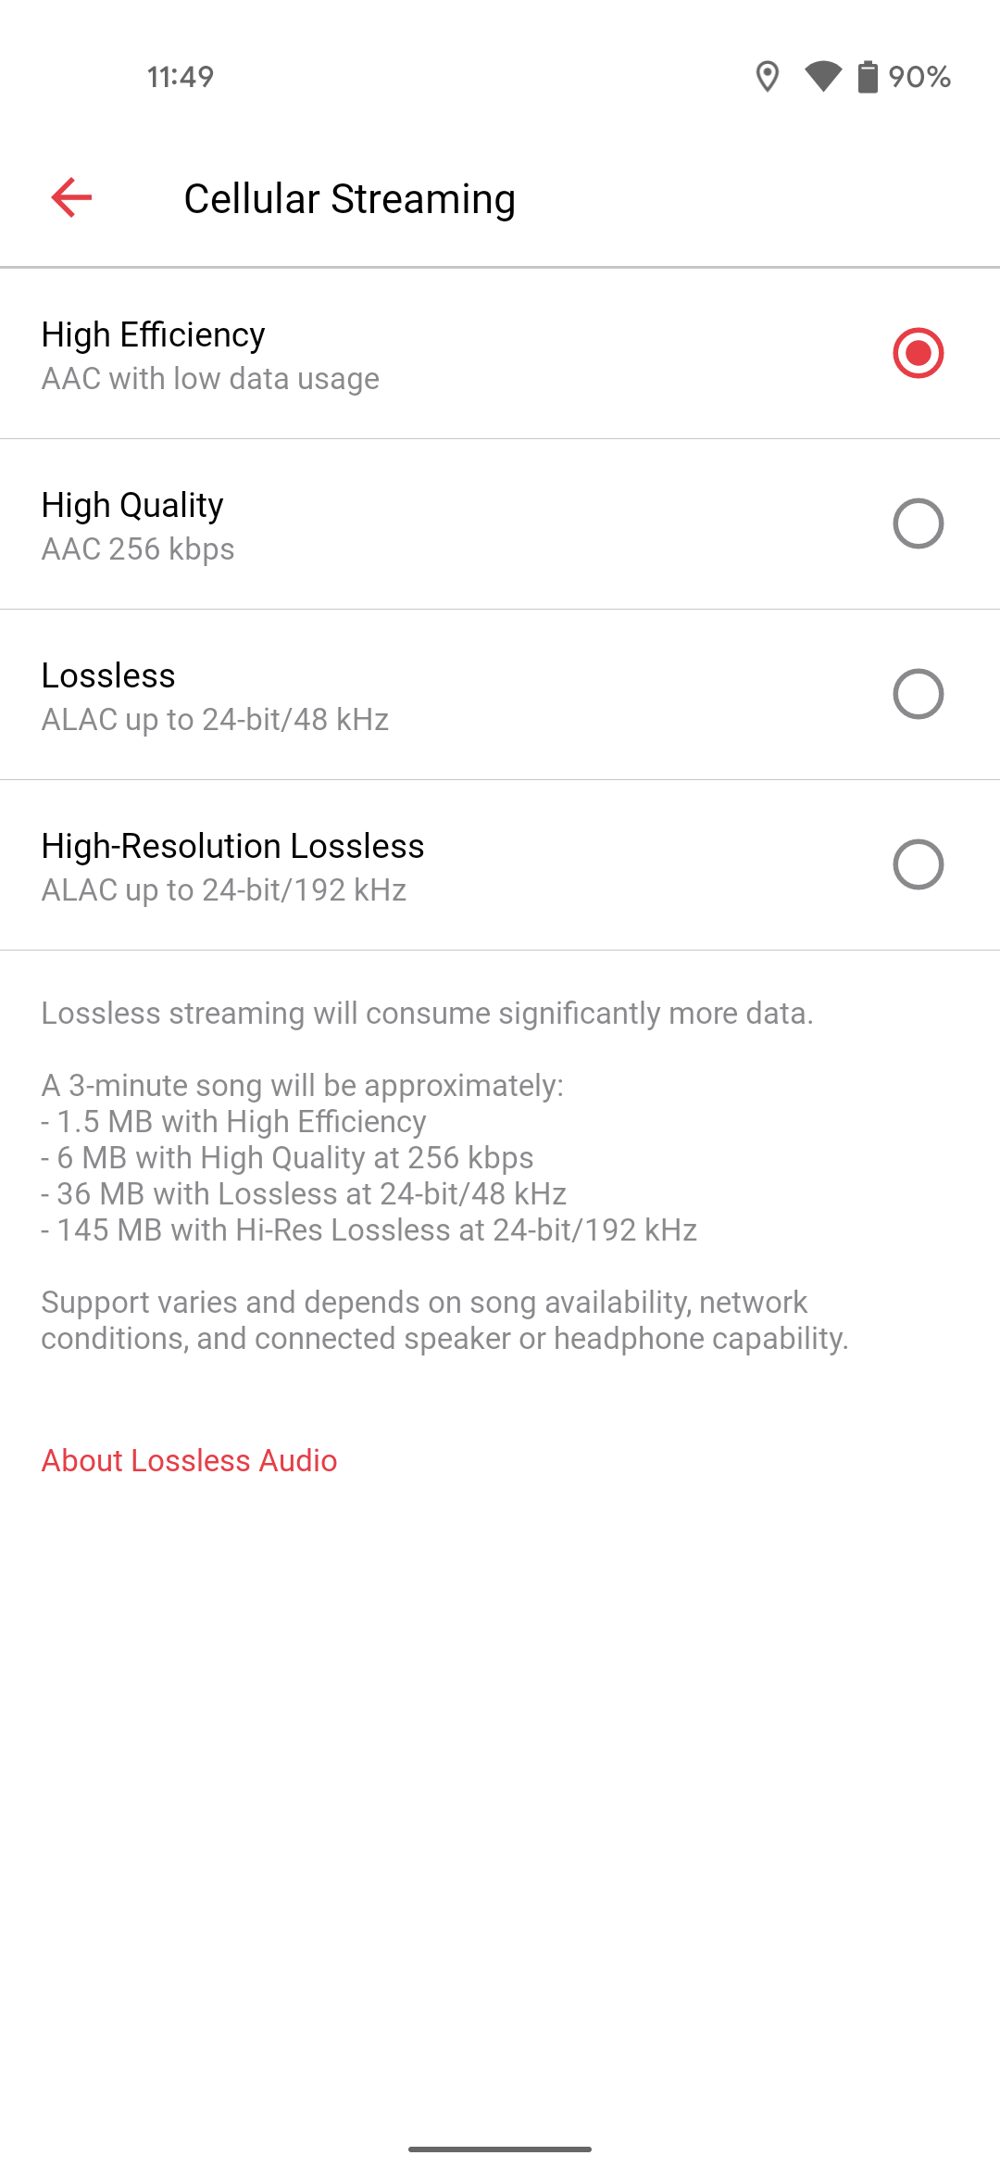
Task: Tap the High Efficiency option label
Action: point(154,334)
